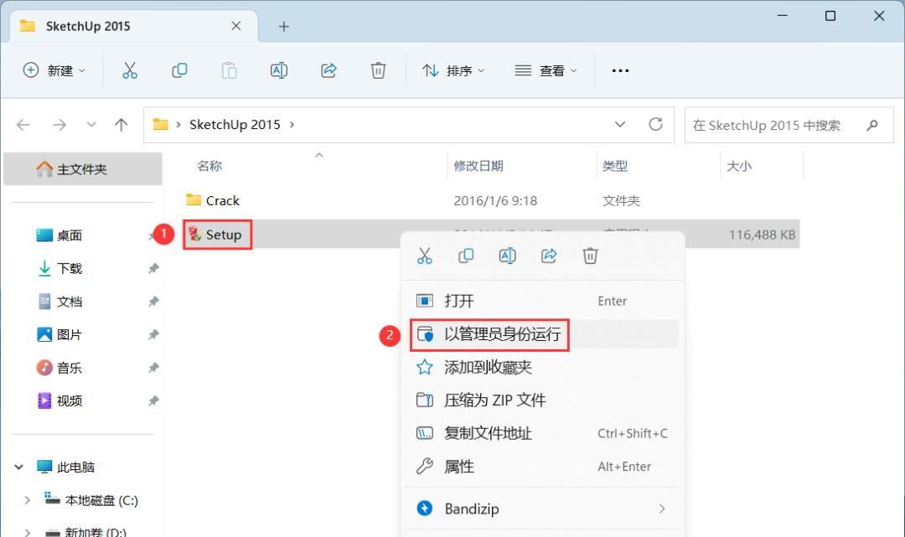Screen dimensions: 905x537
Task: Open the 排序 sorting dropdown
Action: [452, 70]
